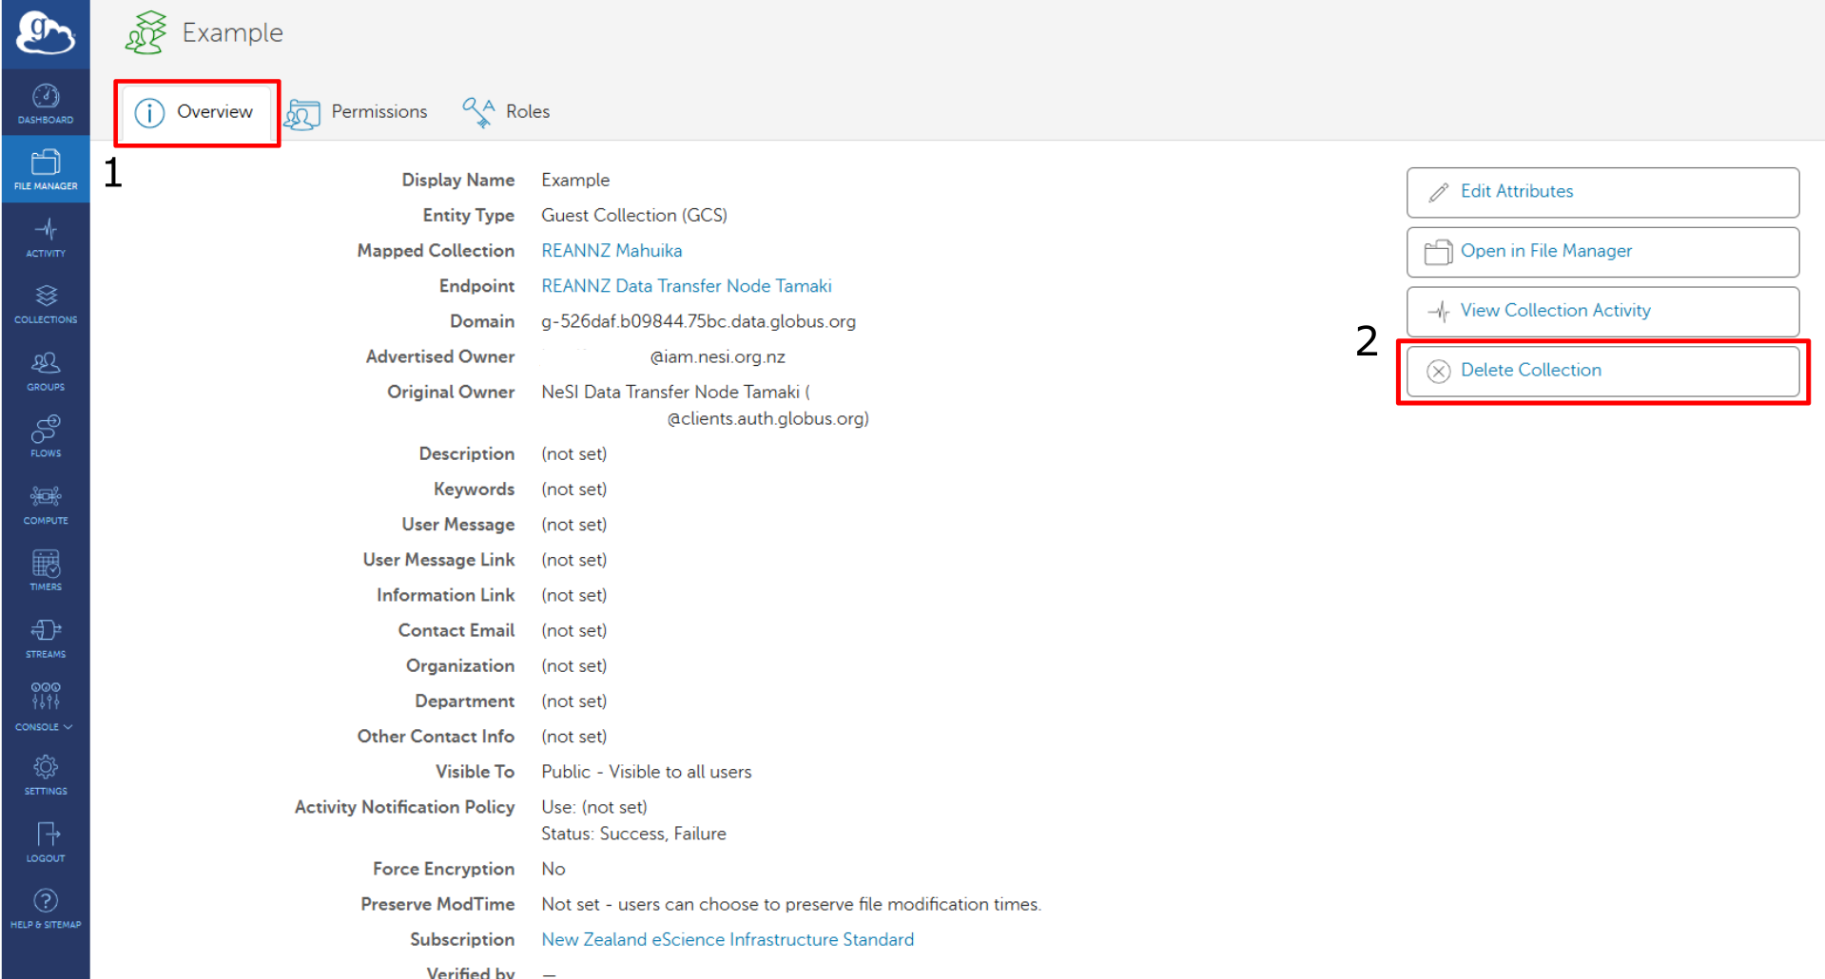Click Public - Visible to all users text
This screenshot has height=979, width=1825.
coord(647,772)
